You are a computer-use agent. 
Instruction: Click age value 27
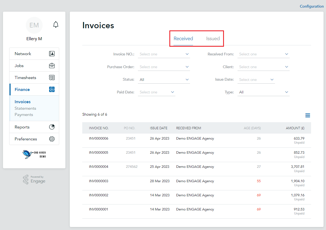click(x=259, y=167)
